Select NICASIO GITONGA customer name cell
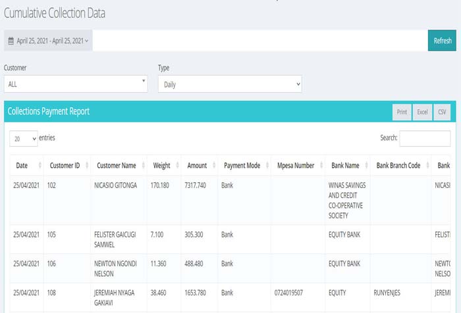The height and width of the screenshot is (313, 461). point(119,201)
